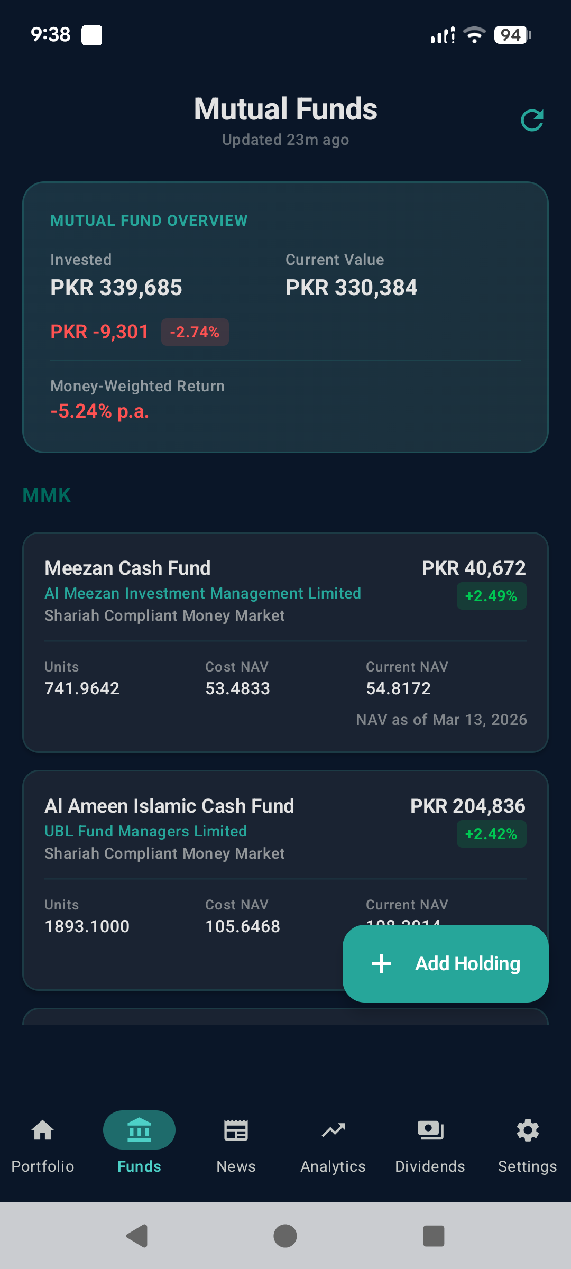Open the Dividends payments icon
The width and height of the screenshot is (571, 1269).
click(430, 1130)
